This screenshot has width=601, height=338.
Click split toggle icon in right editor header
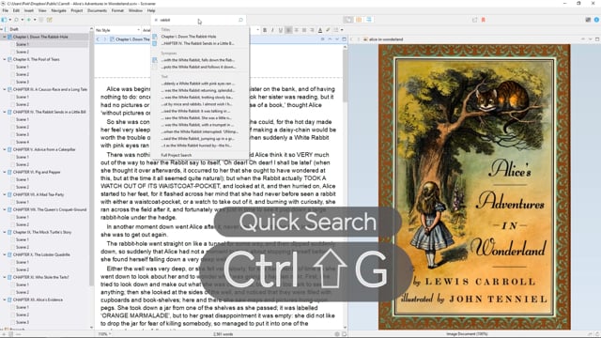[x=597, y=39]
